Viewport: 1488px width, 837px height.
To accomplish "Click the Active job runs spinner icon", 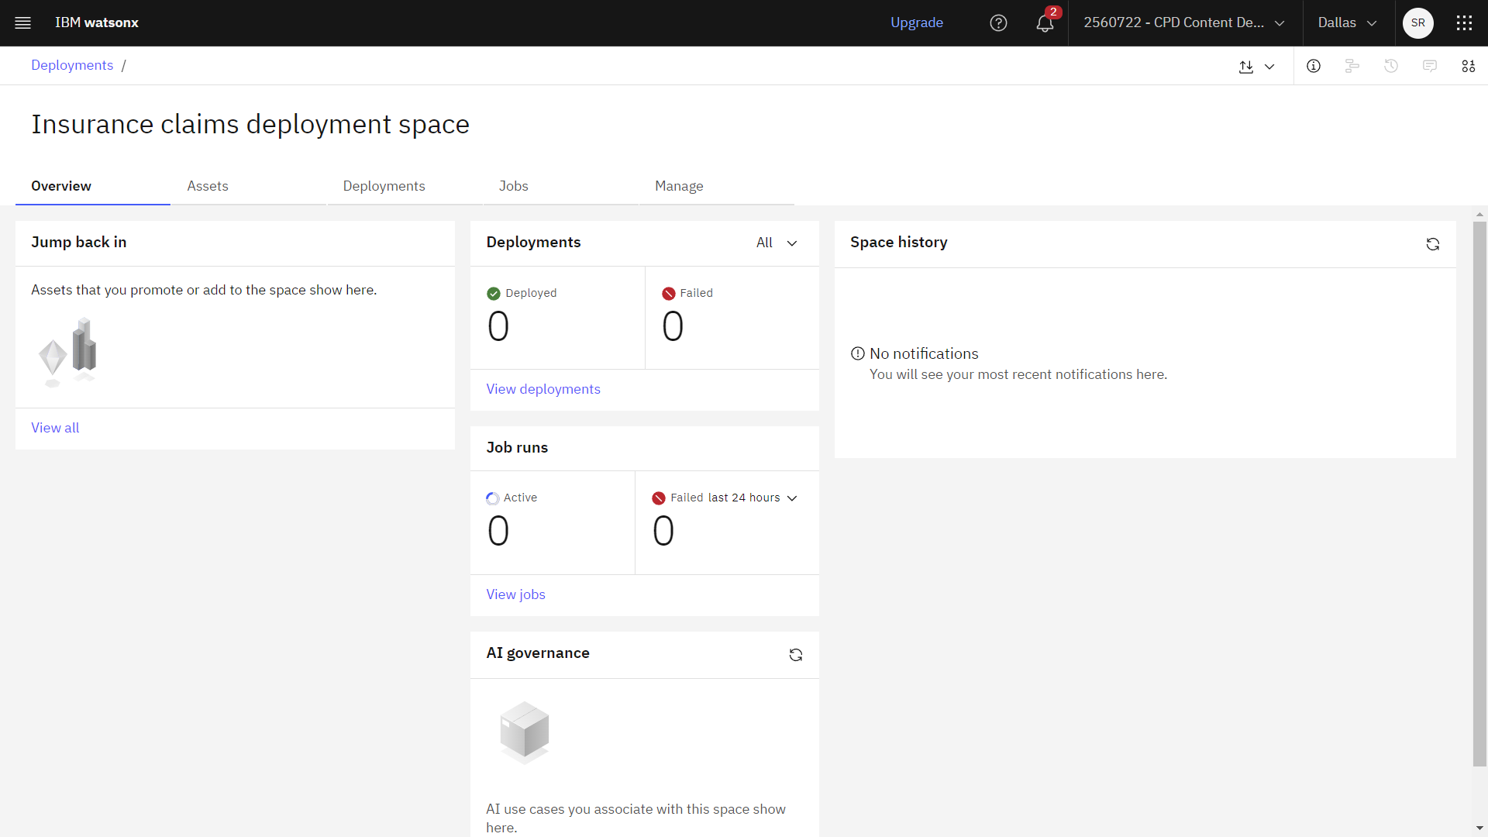I will tap(493, 498).
